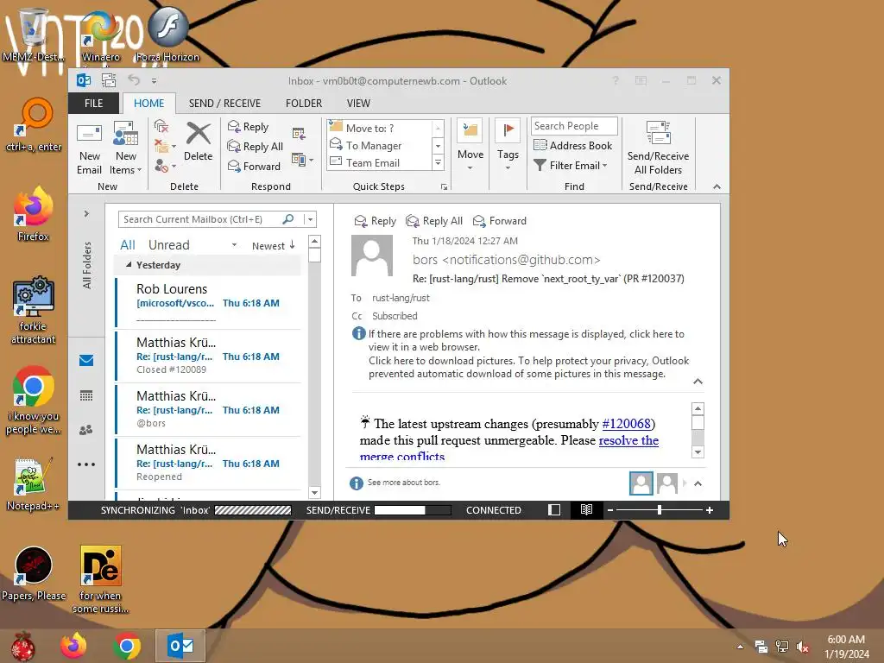Select the Team Email quick step

(378, 163)
